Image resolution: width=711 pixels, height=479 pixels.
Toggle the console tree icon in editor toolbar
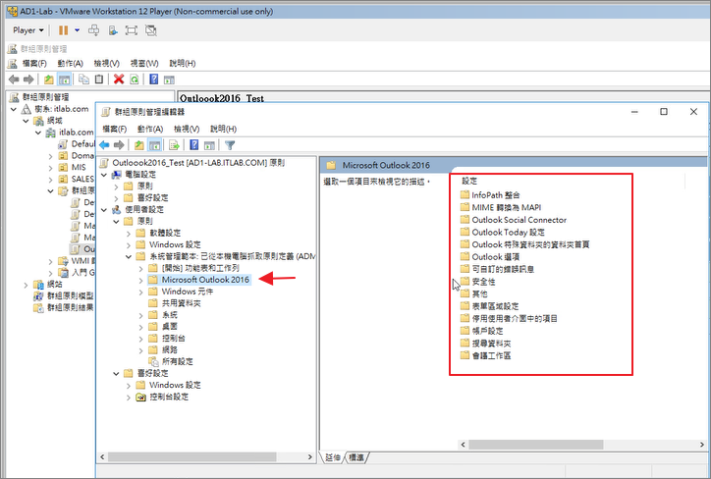tap(154, 145)
